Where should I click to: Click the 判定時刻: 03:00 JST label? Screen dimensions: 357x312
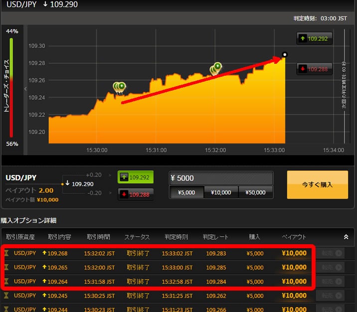point(320,18)
